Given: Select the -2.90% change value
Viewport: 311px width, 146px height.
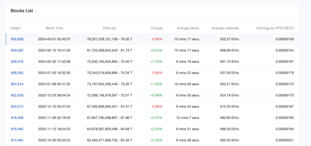Looking at the screenshot, I should pyautogui.click(x=157, y=39).
